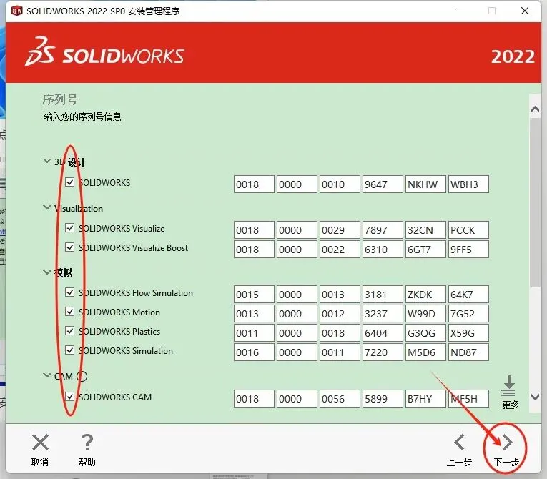
Task: Click Visualize Boost field 0022
Action: tap(340, 250)
